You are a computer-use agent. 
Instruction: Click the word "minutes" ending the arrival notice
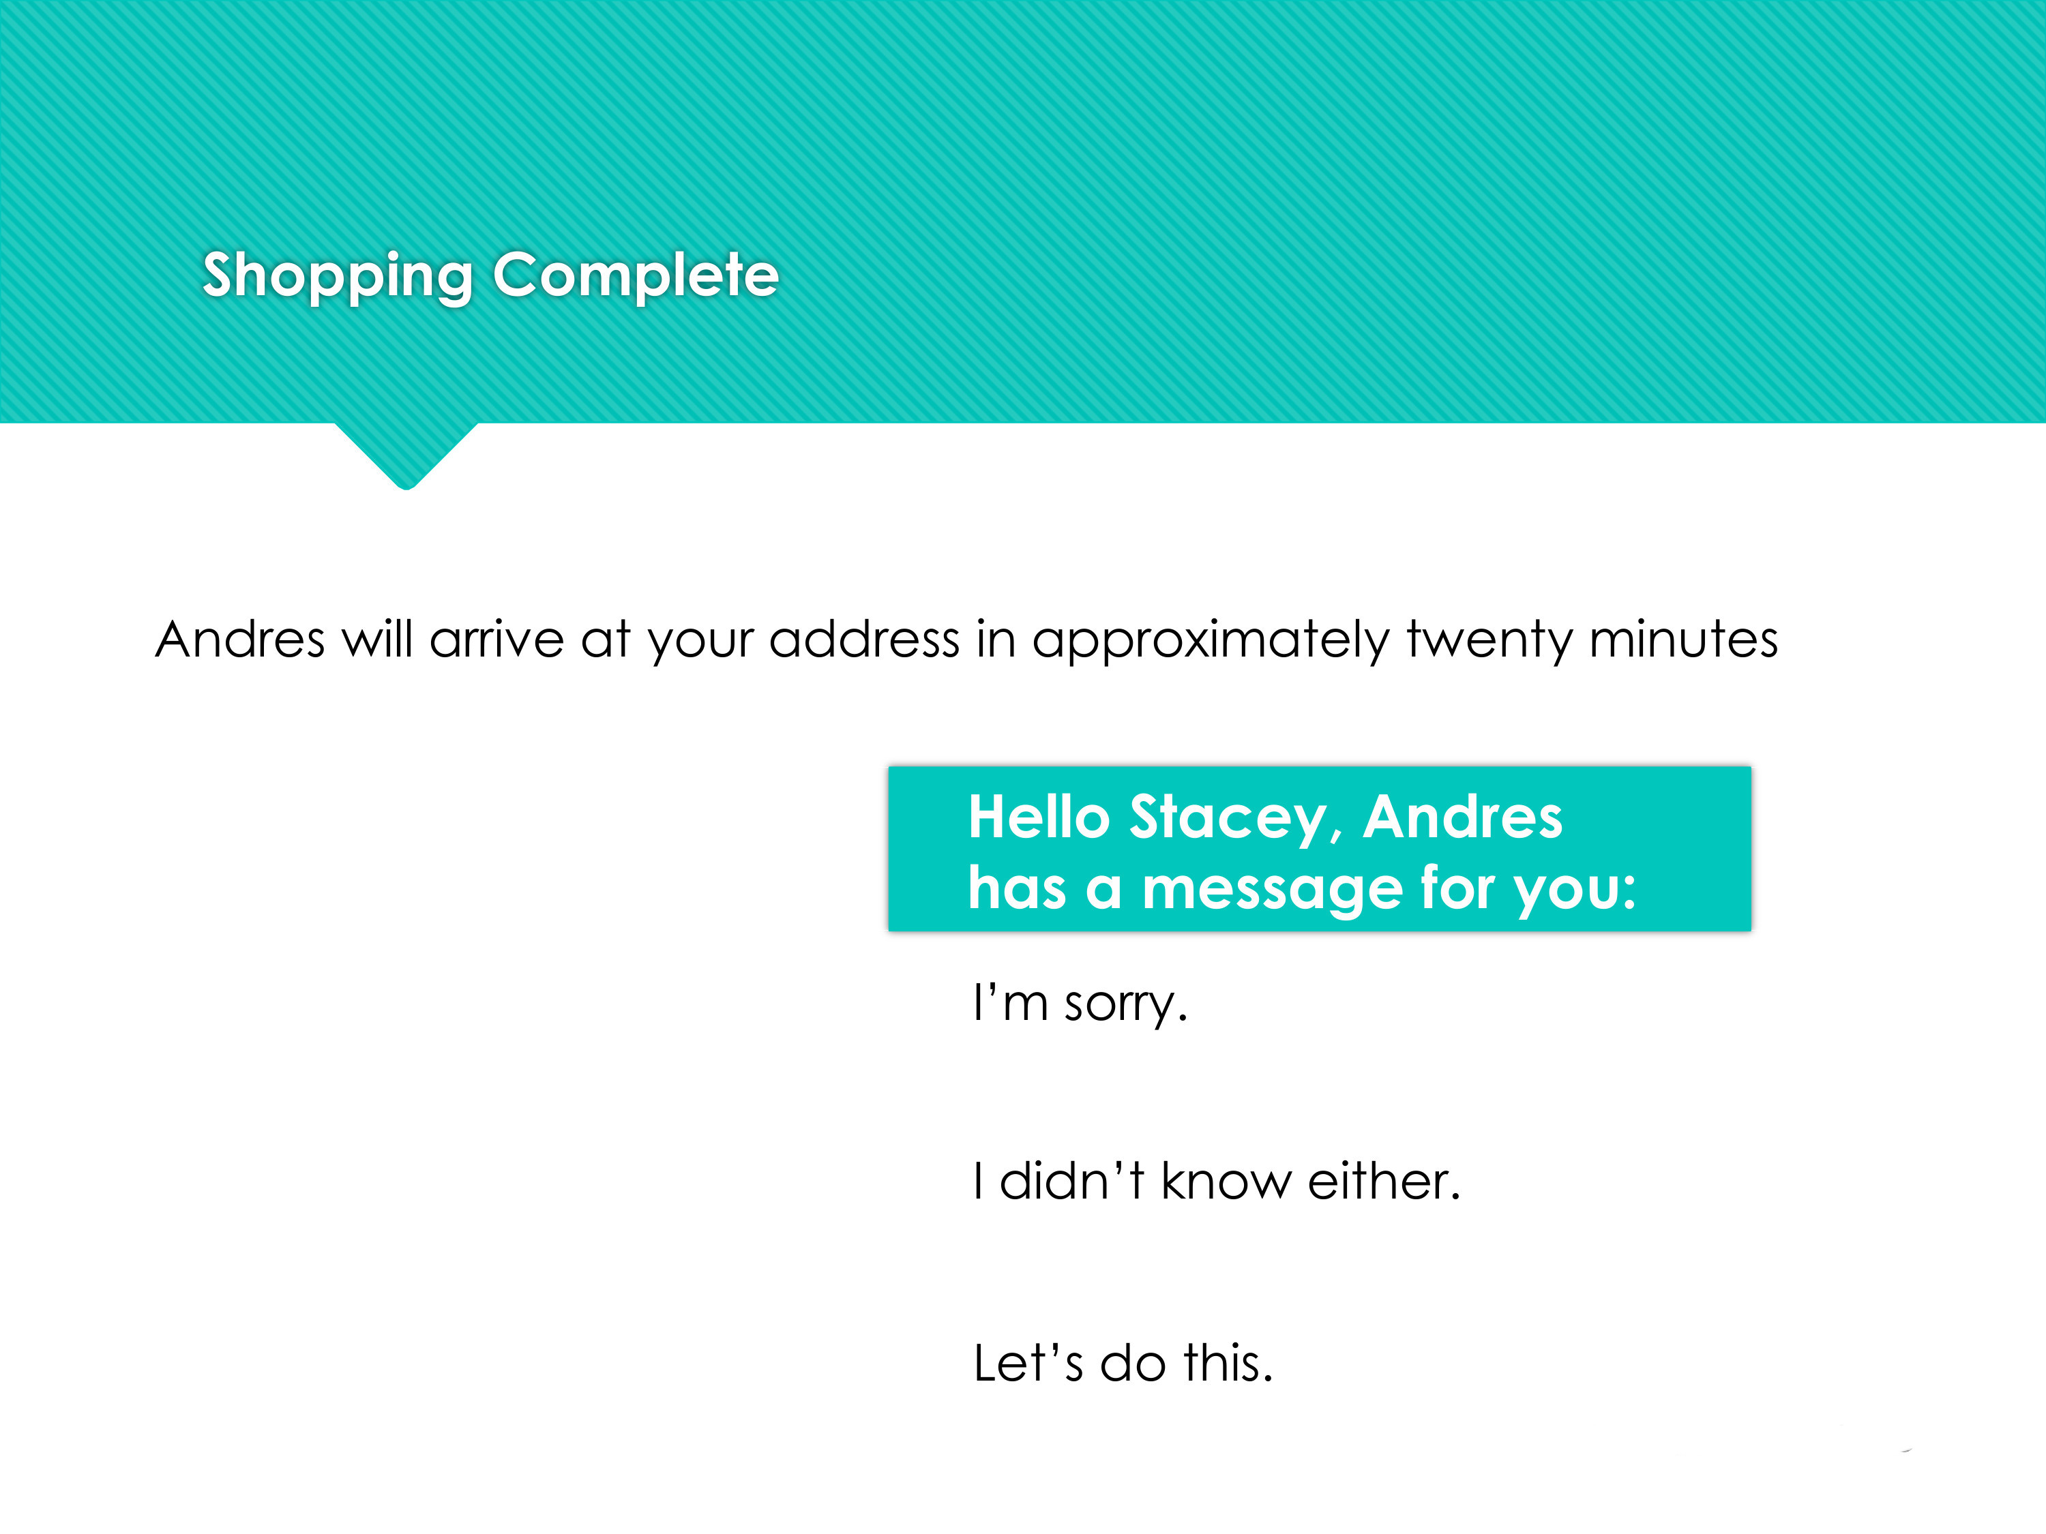(x=1683, y=640)
